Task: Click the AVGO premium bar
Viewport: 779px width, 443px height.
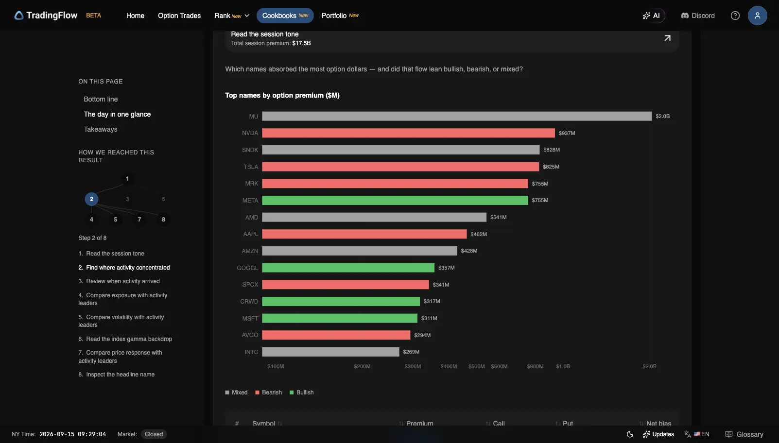Action: 336,335
